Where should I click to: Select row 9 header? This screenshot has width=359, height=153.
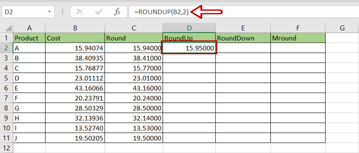(x=6, y=118)
